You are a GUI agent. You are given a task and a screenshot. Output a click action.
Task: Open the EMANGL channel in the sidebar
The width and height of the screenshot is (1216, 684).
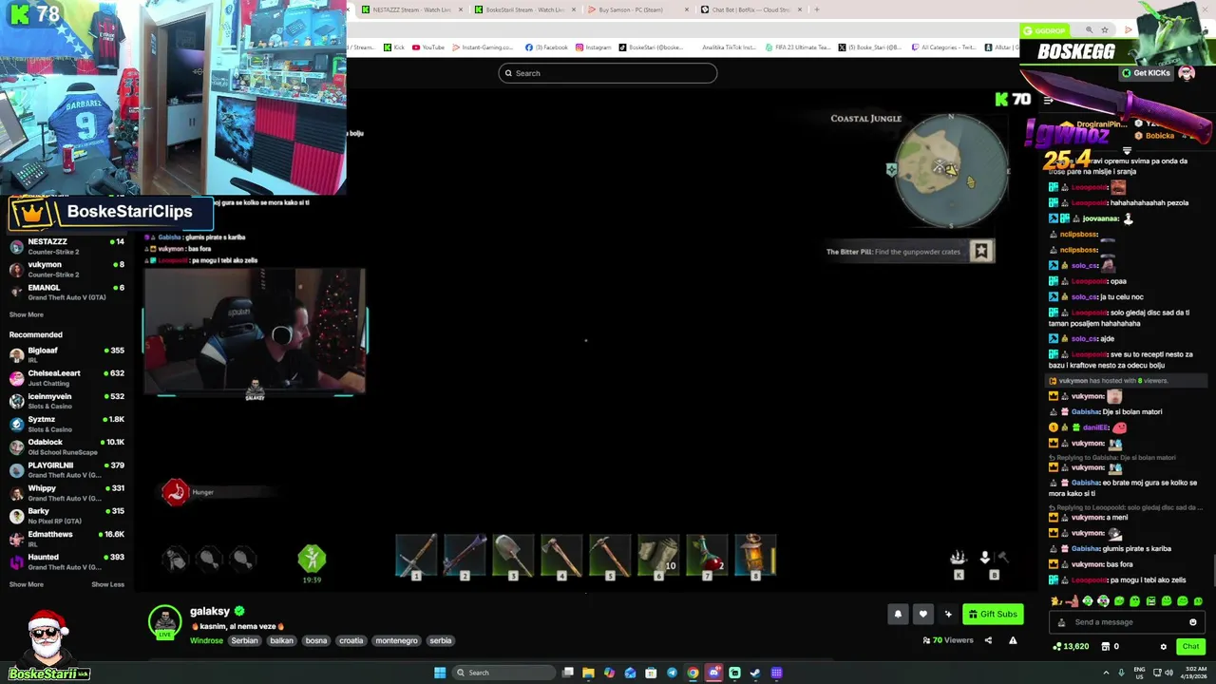(66, 292)
